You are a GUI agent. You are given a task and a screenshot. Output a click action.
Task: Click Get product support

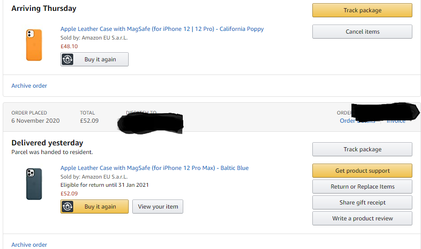tap(362, 171)
